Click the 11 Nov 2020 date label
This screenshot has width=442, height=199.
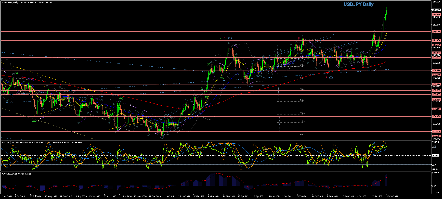125,196
